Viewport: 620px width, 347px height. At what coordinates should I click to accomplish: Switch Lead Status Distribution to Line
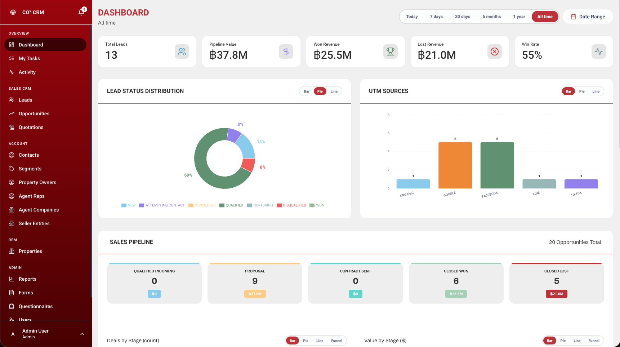334,92
